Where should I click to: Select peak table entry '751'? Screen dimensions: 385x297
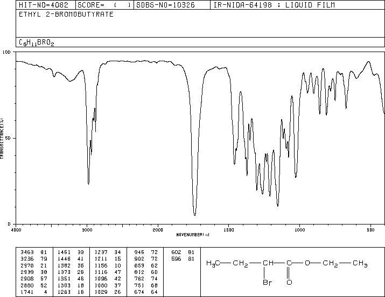(x=139, y=285)
